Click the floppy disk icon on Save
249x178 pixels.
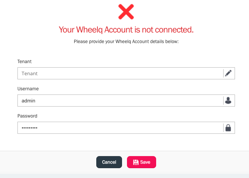pos(136,162)
